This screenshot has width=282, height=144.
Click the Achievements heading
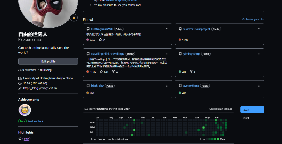29,100
